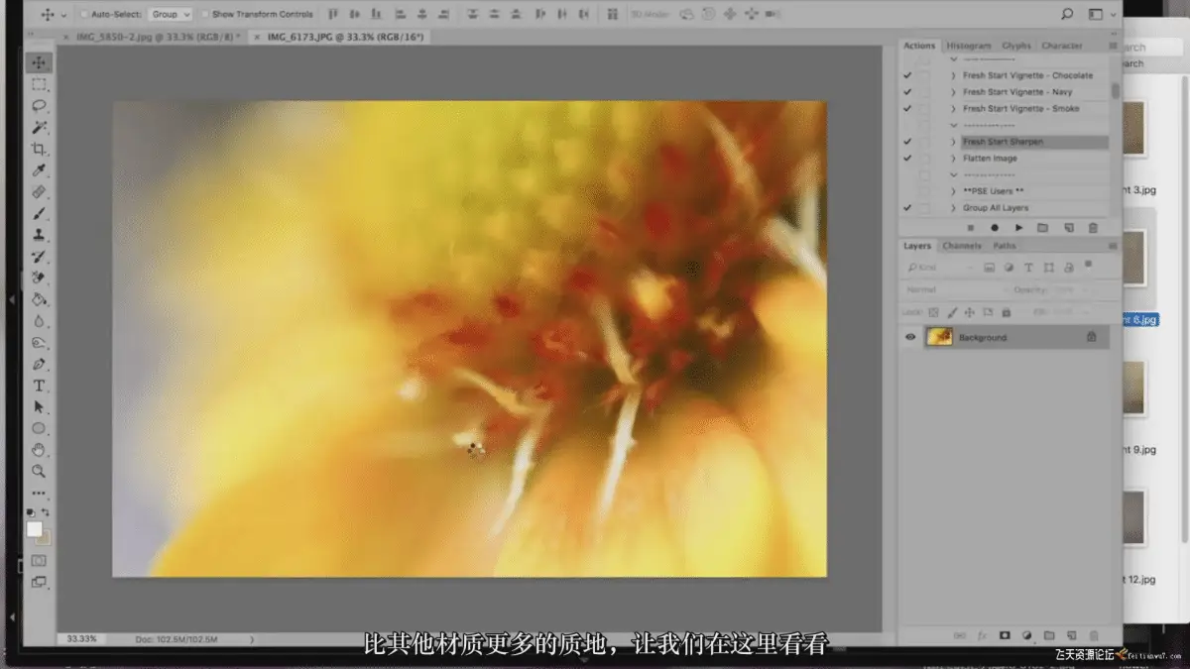Viewport: 1190px width, 669px height.
Task: Click the foreground color swatch
Action: coord(35,529)
